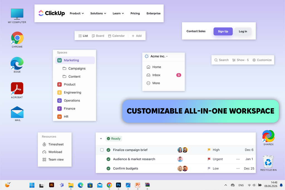Click the Content folder icon
285x190 pixels.
click(x=64, y=77)
